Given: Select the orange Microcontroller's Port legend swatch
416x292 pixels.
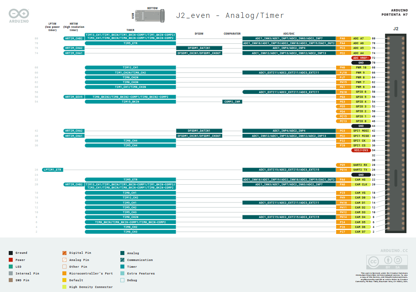Looking at the screenshot, I should coord(64,273).
